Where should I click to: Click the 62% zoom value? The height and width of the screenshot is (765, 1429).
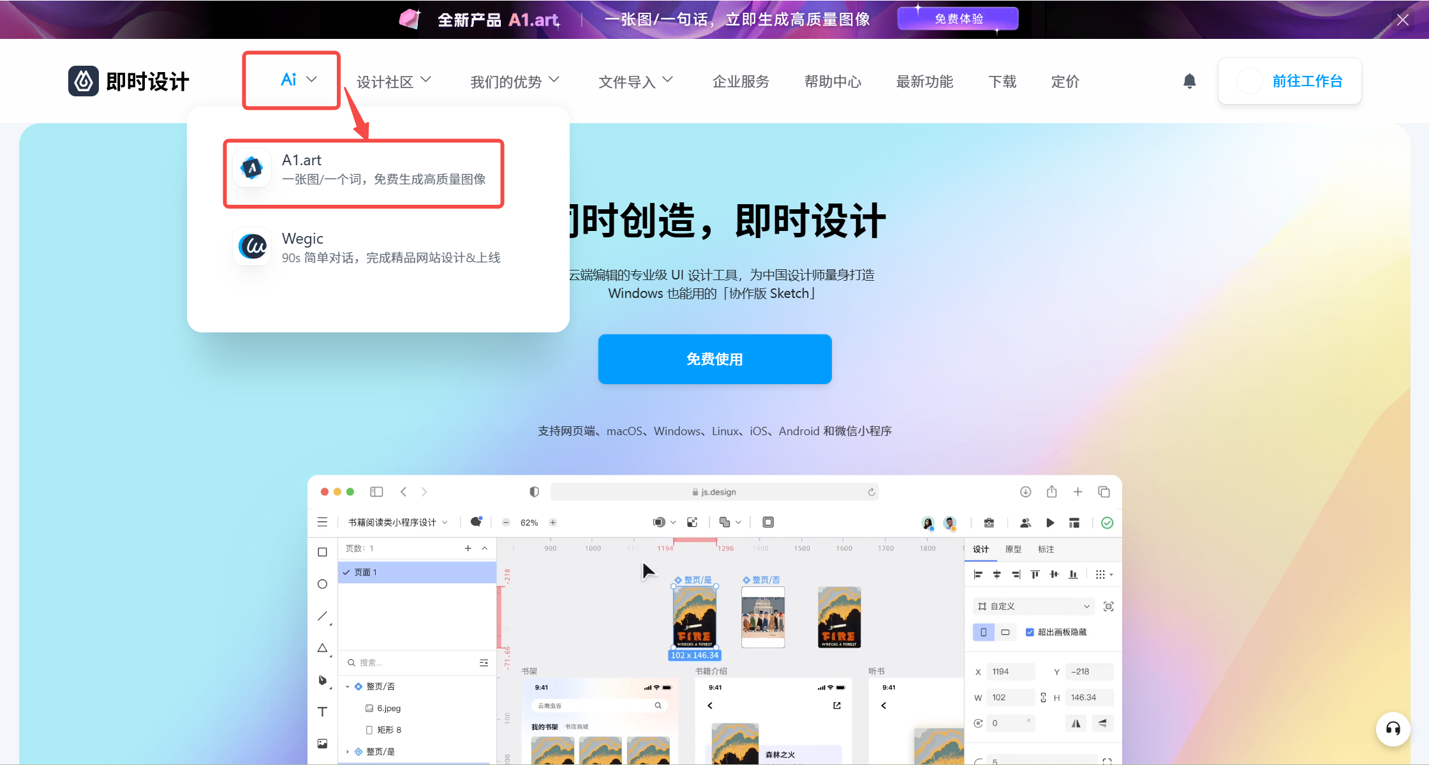point(529,522)
